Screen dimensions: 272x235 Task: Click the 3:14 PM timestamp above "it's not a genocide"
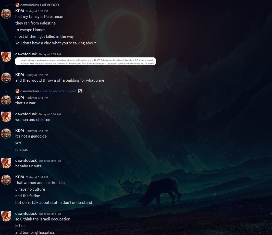[x=37, y=131]
